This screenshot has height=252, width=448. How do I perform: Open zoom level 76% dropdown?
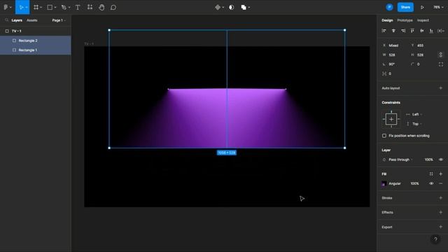(438, 8)
